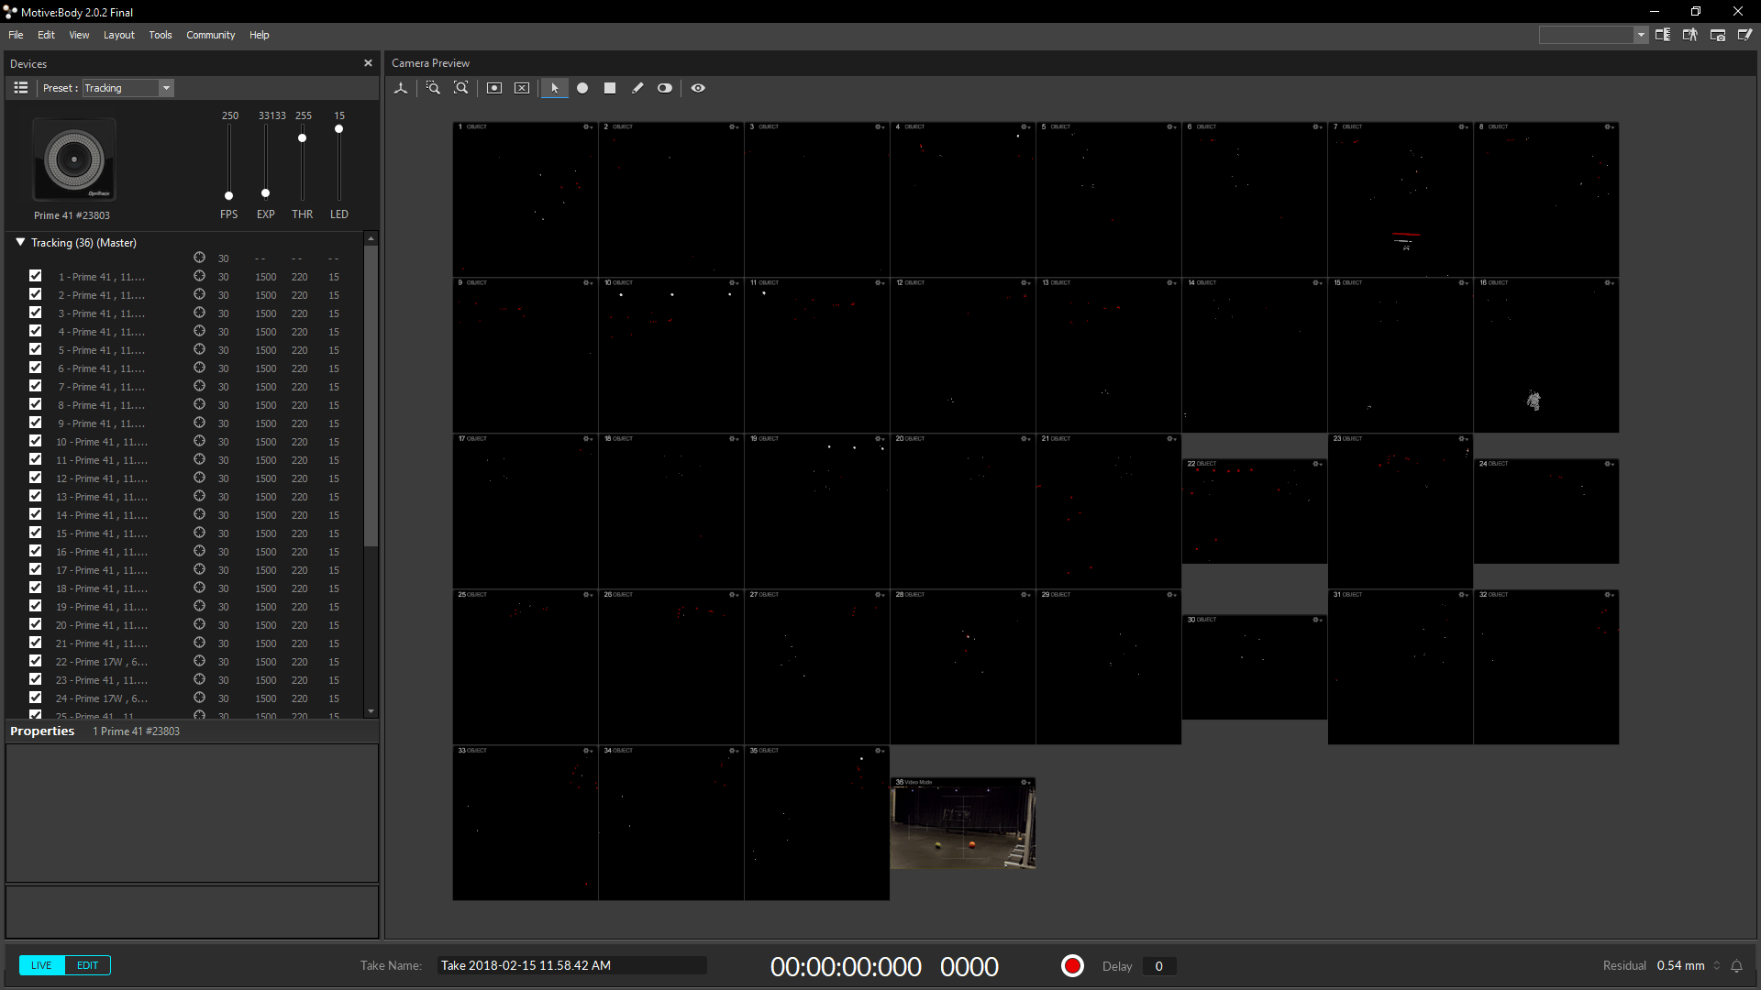Click the mask visible markers icon
Screen dimensions: 1761x990
click(x=494, y=88)
